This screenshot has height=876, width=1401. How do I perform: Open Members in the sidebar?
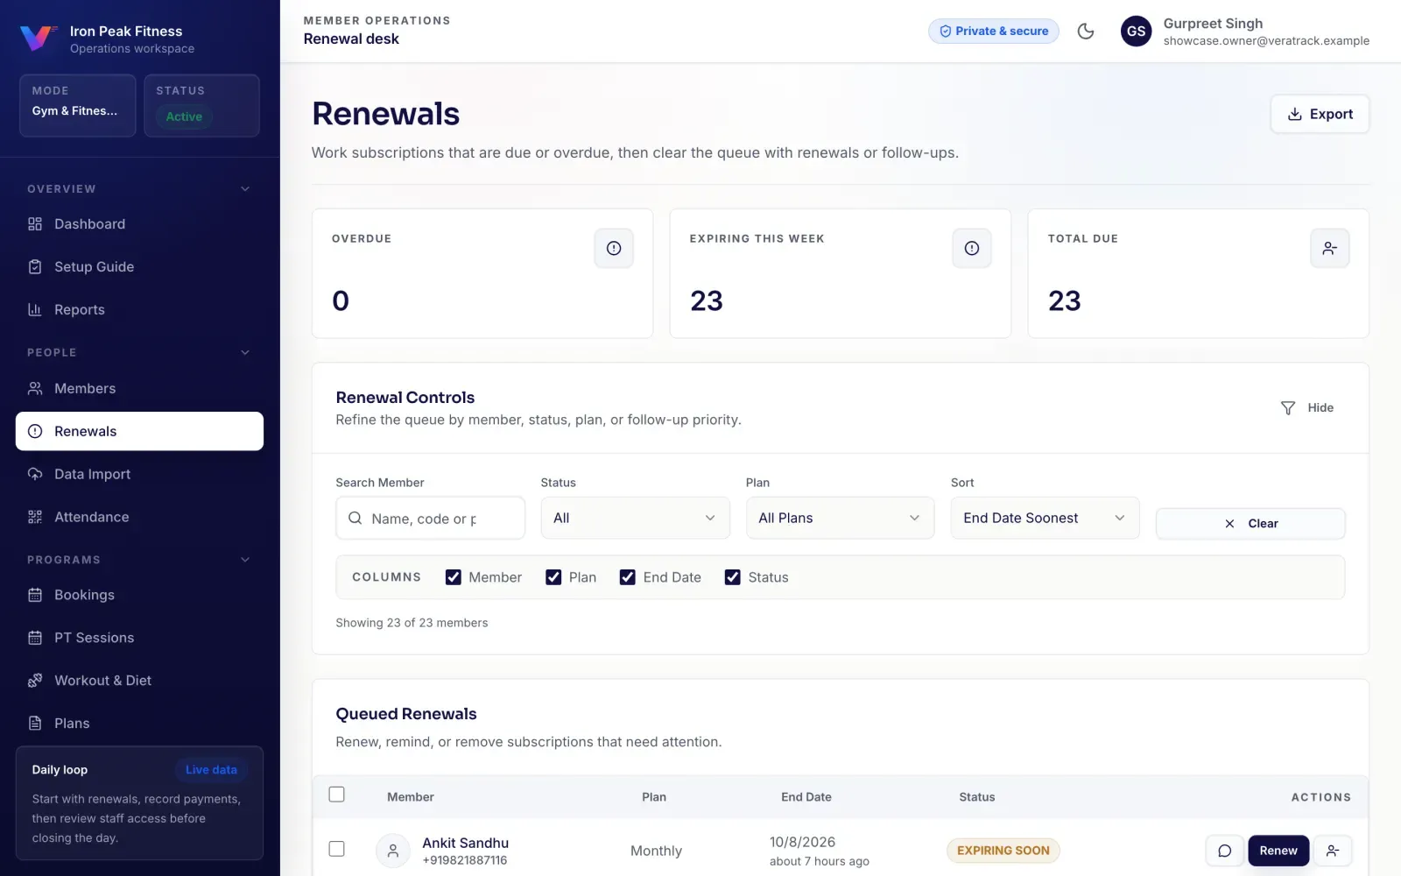click(x=139, y=388)
